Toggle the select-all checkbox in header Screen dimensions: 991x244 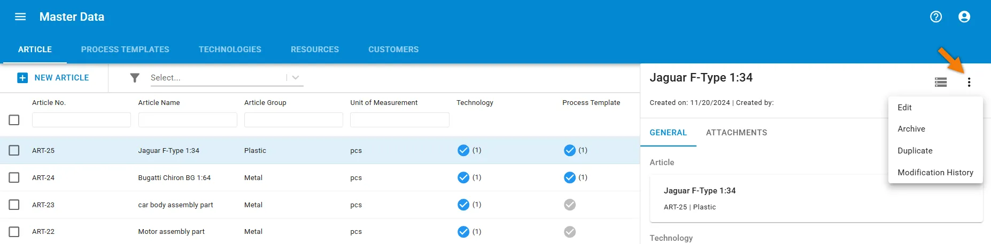pos(14,120)
